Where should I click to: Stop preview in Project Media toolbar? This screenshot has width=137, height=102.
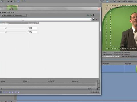pos(11,1)
